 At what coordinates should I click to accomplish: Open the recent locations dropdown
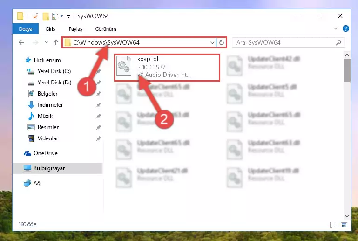[46, 42]
